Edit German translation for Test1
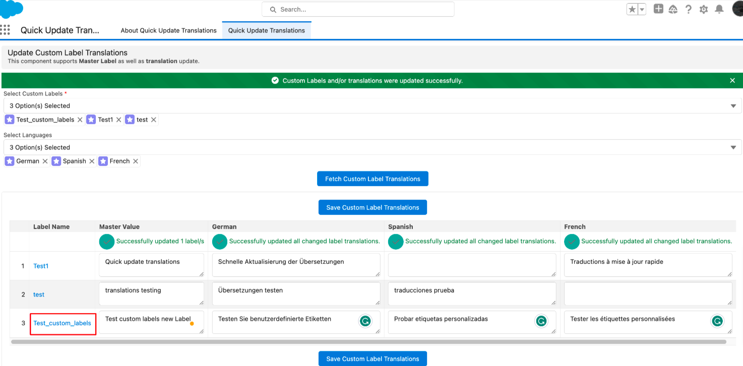Image resolution: width=743 pixels, height=366 pixels. point(296,265)
